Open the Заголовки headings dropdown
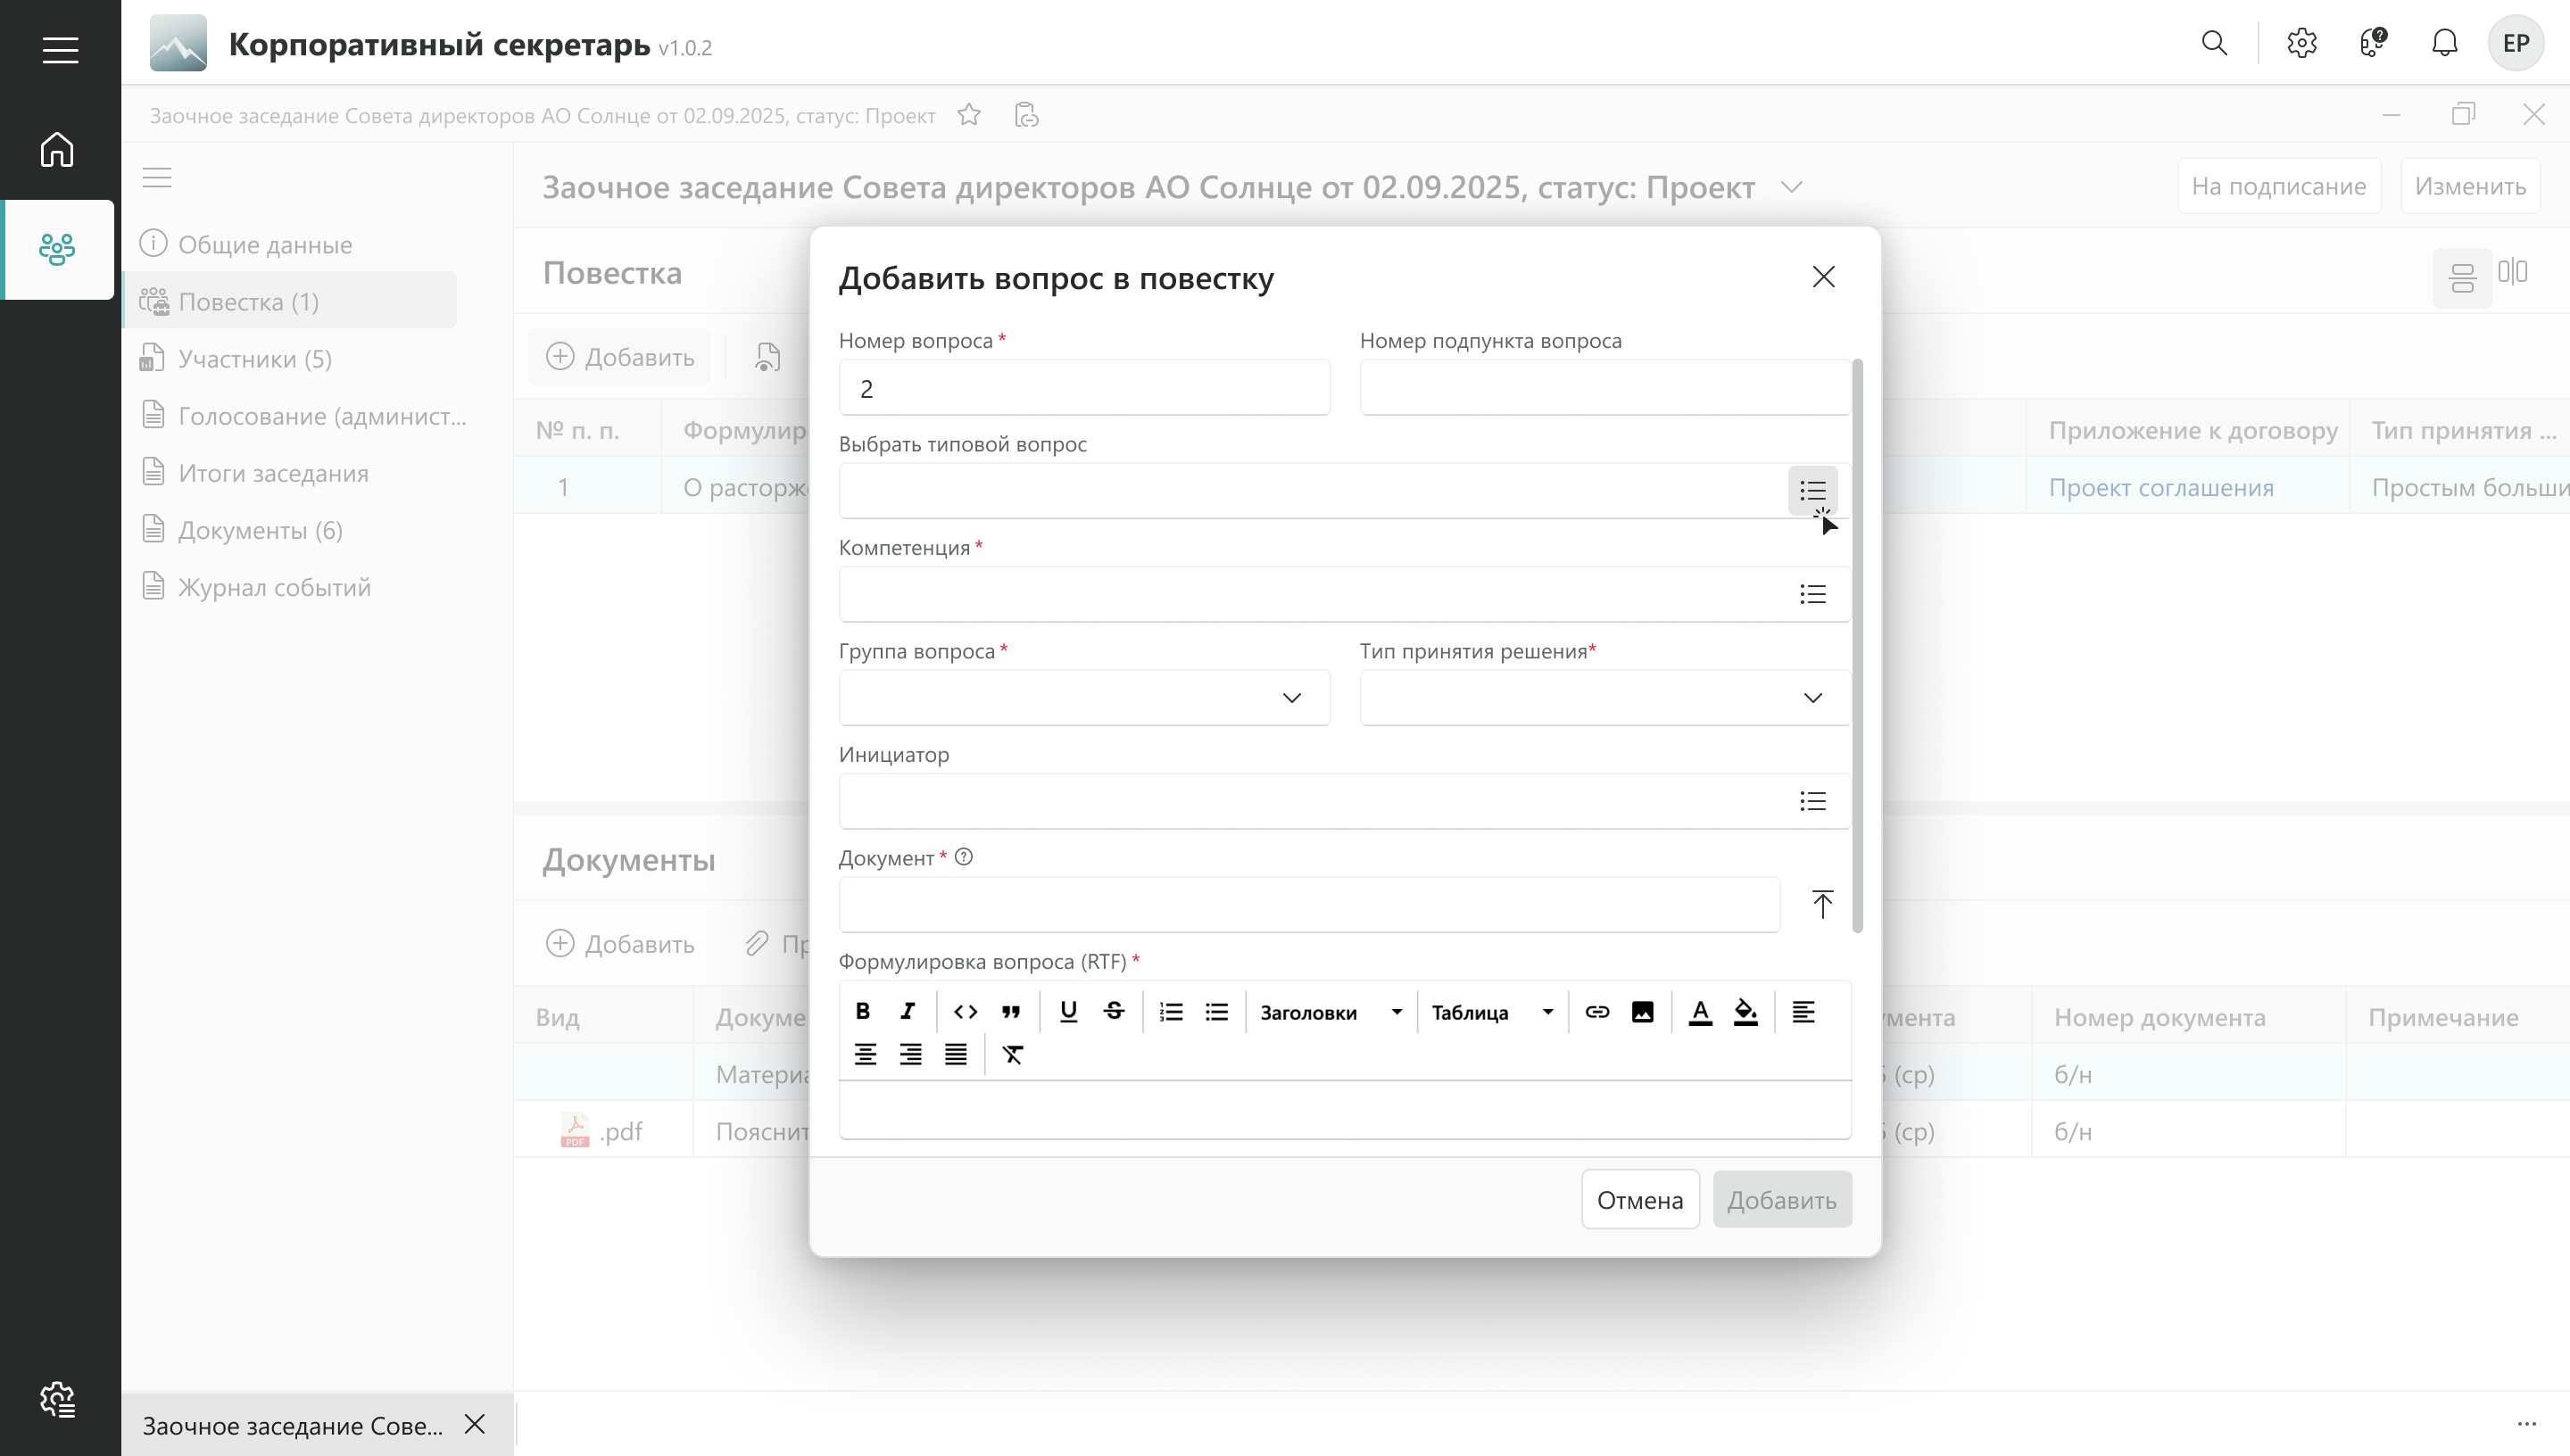The image size is (2570, 1456). click(1330, 1012)
